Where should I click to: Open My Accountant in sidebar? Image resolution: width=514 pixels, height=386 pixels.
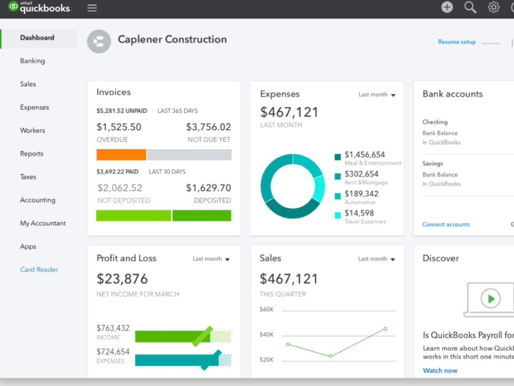43,223
